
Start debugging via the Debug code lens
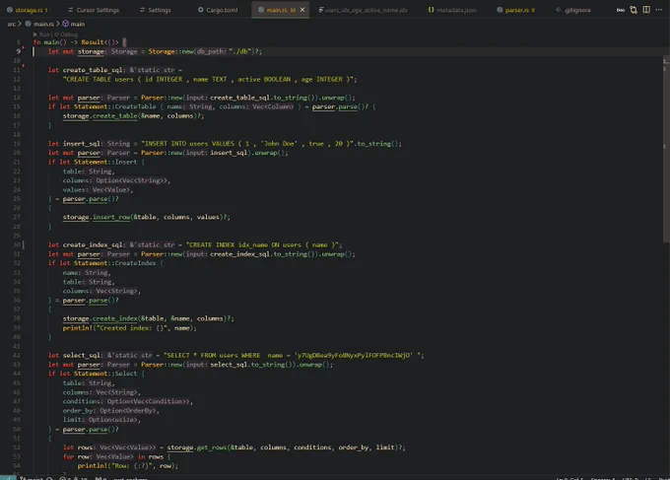tap(66, 34)
